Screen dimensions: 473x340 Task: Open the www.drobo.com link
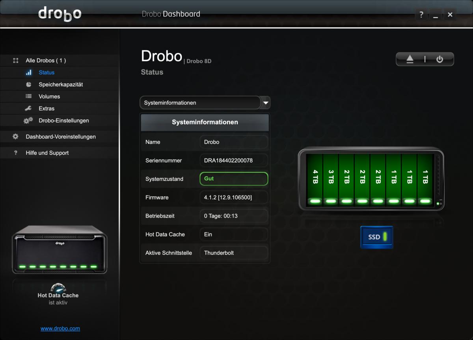tap(60, 328)
